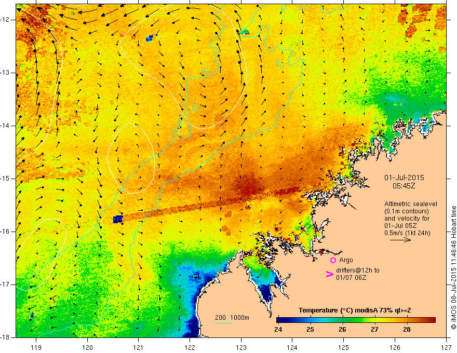Click the 0.5m/s velocity scale arrow

tap(400, 240)
